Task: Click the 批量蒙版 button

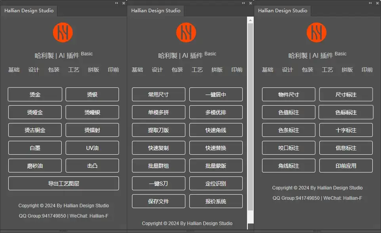Action: pyautogui.click(x=216, y=166)
